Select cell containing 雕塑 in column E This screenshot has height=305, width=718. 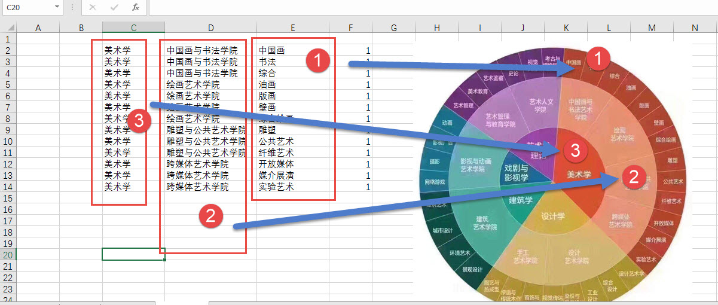pyautogui.click(x=293, y=130)
